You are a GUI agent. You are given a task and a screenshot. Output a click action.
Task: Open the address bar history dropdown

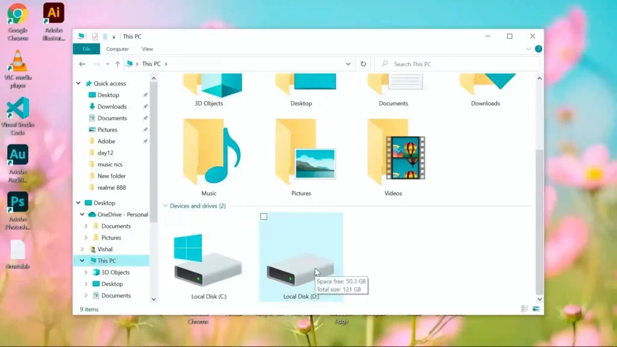pyautogui.click(x=348, y=64)
